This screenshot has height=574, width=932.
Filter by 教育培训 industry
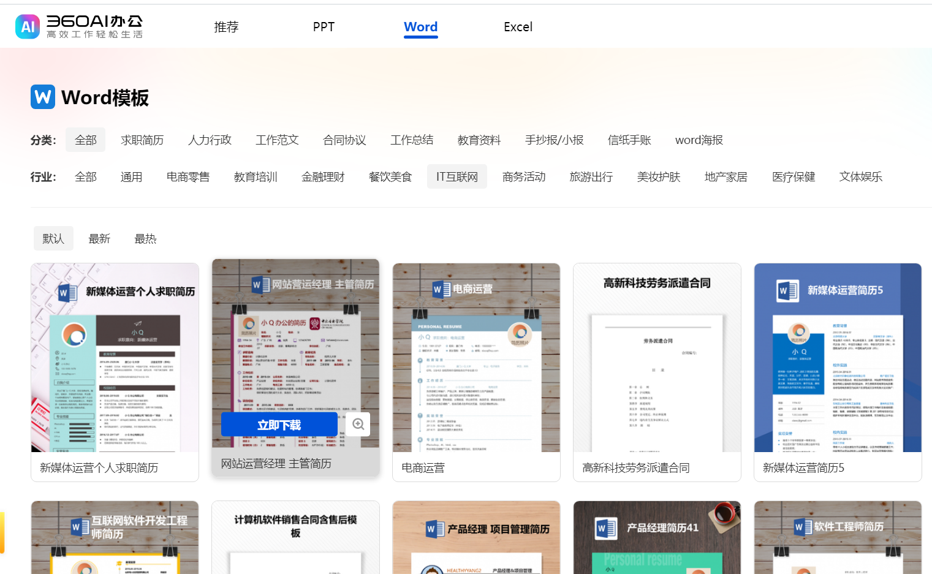256,176
